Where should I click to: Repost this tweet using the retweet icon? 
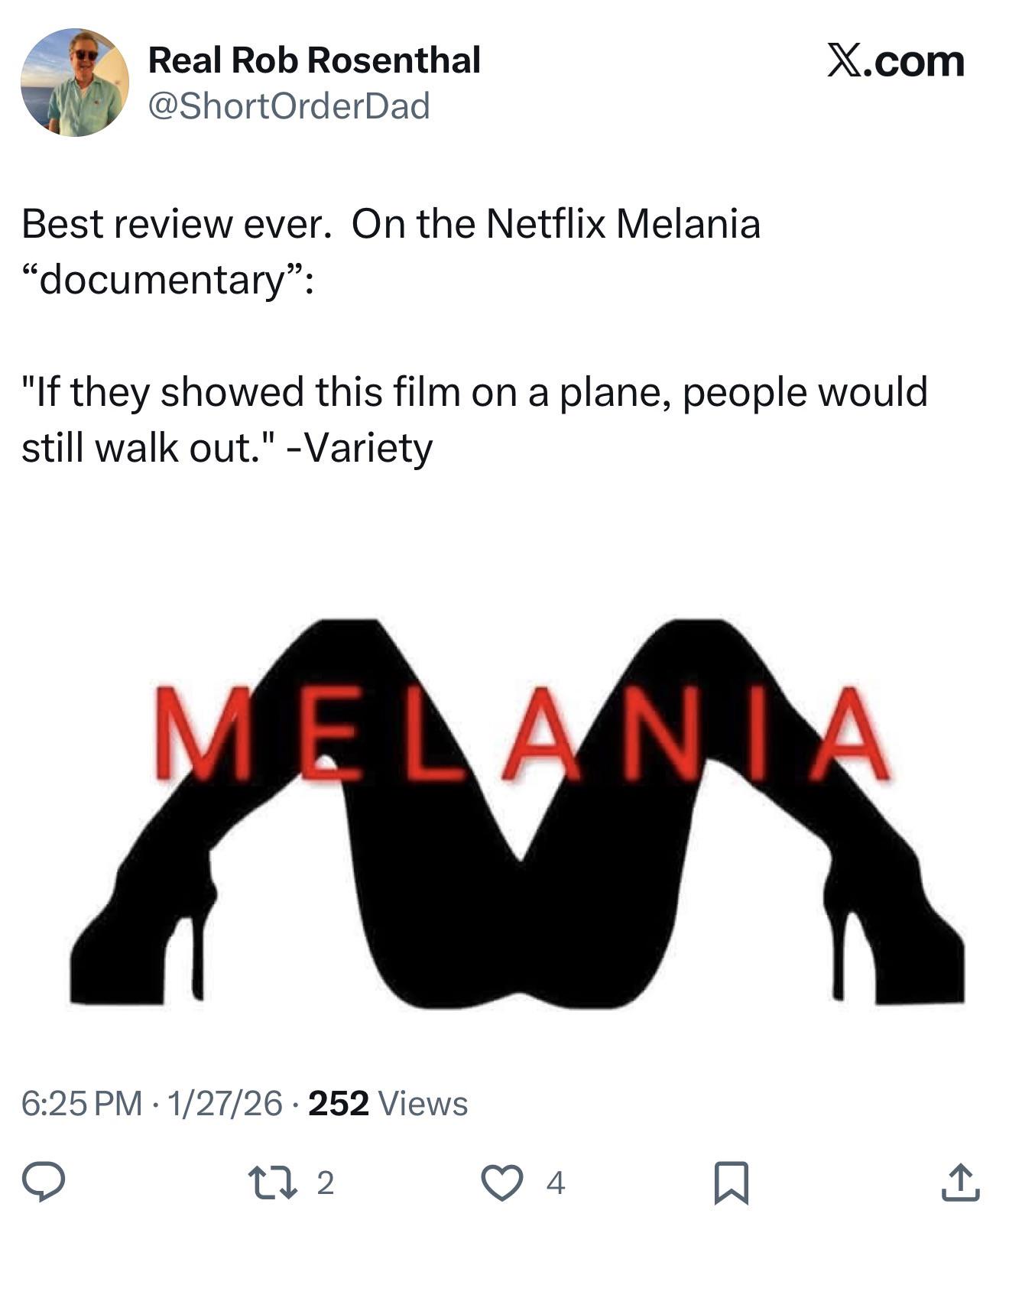click(x=272, y=1182)
